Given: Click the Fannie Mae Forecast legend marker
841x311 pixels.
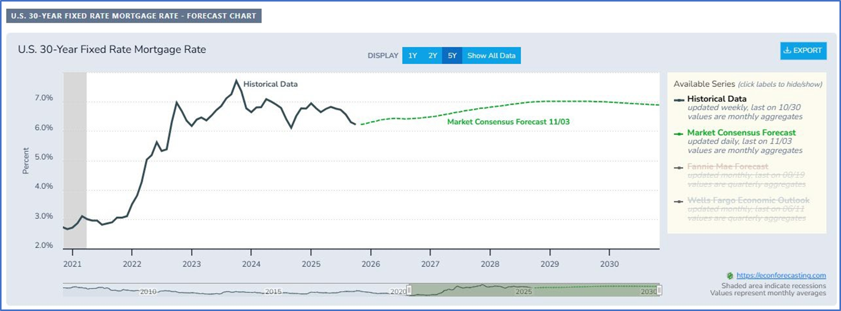Looking at the screenshot, I should tap(679, 167).
